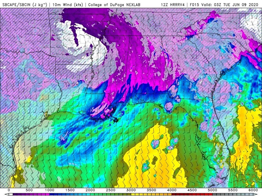
Task: Click the SBCAPE/SBCIN (J kg⁻¹) title text
Action: [x=25, y=5]
